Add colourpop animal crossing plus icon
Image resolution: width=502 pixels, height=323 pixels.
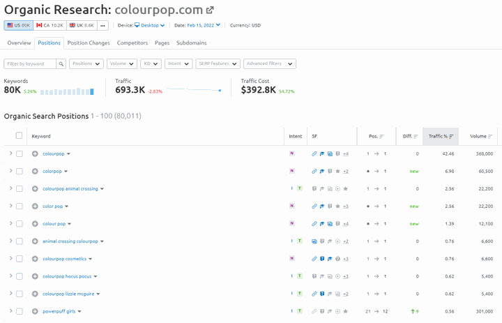pos(35,189)
